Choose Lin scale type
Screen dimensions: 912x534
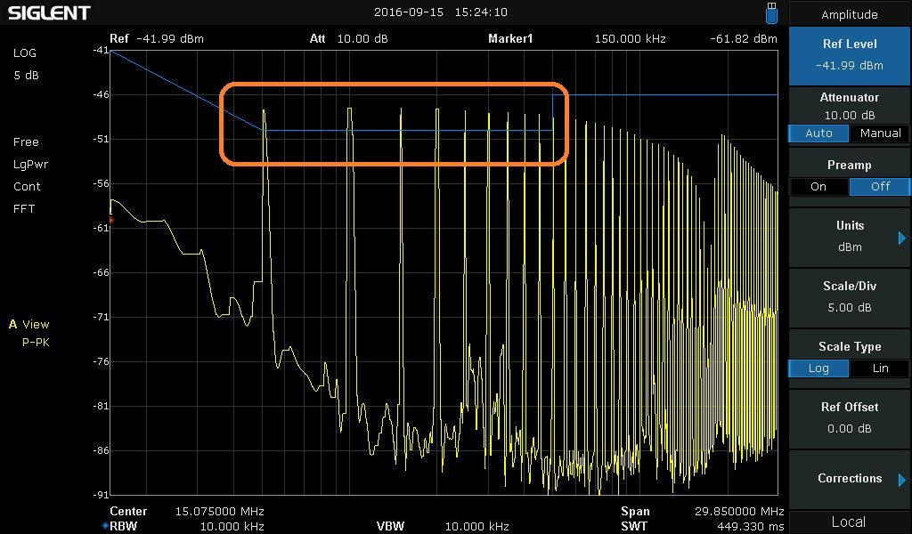880,368
